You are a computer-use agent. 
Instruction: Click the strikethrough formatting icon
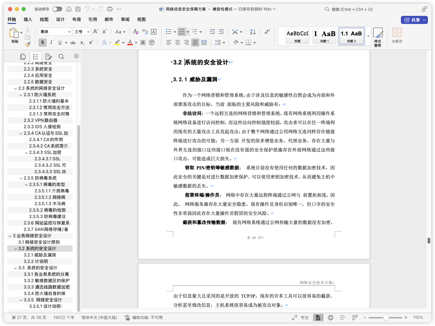(x=73, y=43)
